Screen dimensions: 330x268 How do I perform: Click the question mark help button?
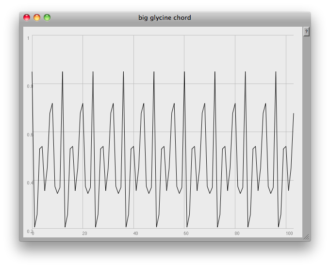[x=306, y=32]
